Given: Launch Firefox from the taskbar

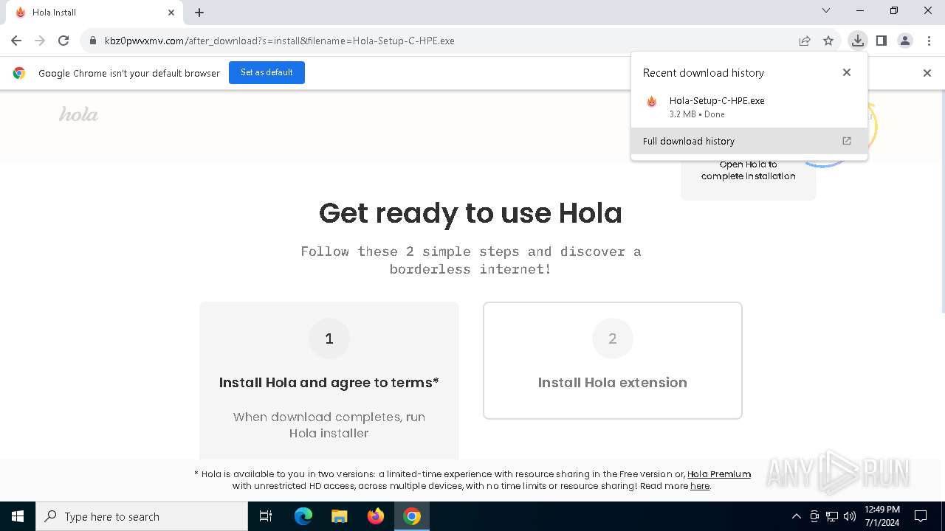Looking at the screenshot, I should [376, 516].
